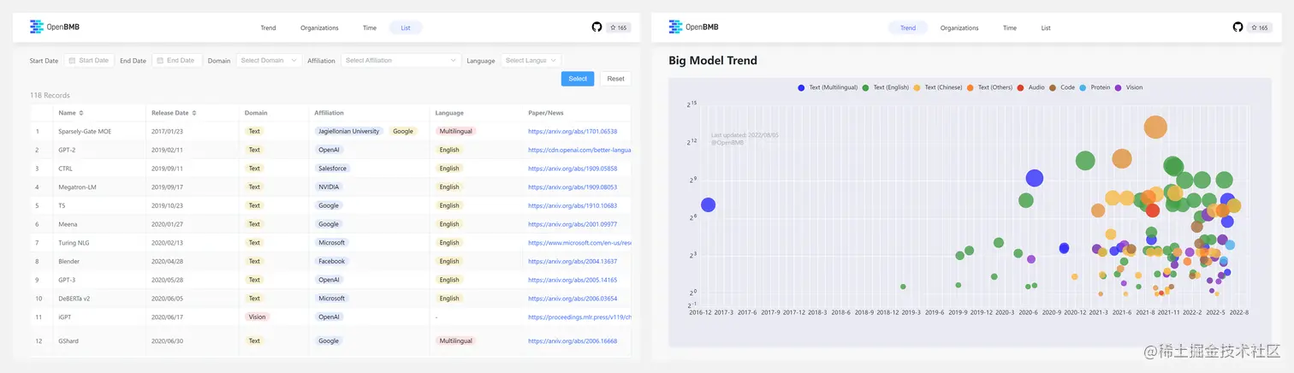The image size is (1294, 373).
Task: Click the '118 Records' count text
Action: (50, 95)
